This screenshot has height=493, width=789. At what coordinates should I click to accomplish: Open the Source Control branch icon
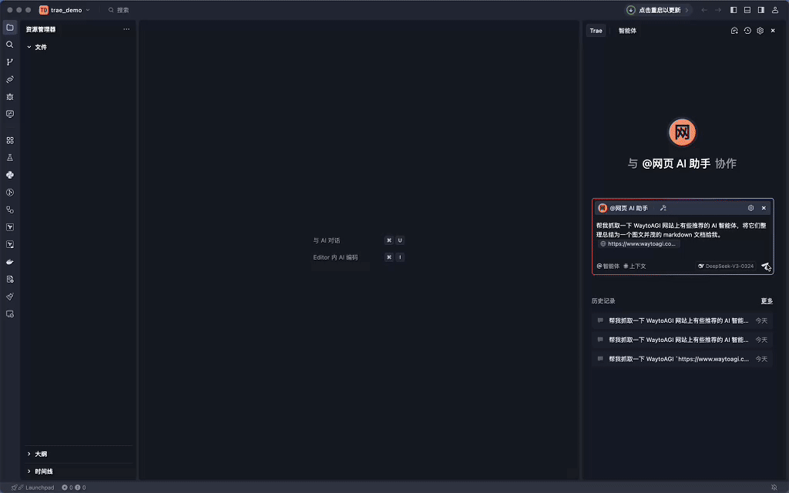9,62
